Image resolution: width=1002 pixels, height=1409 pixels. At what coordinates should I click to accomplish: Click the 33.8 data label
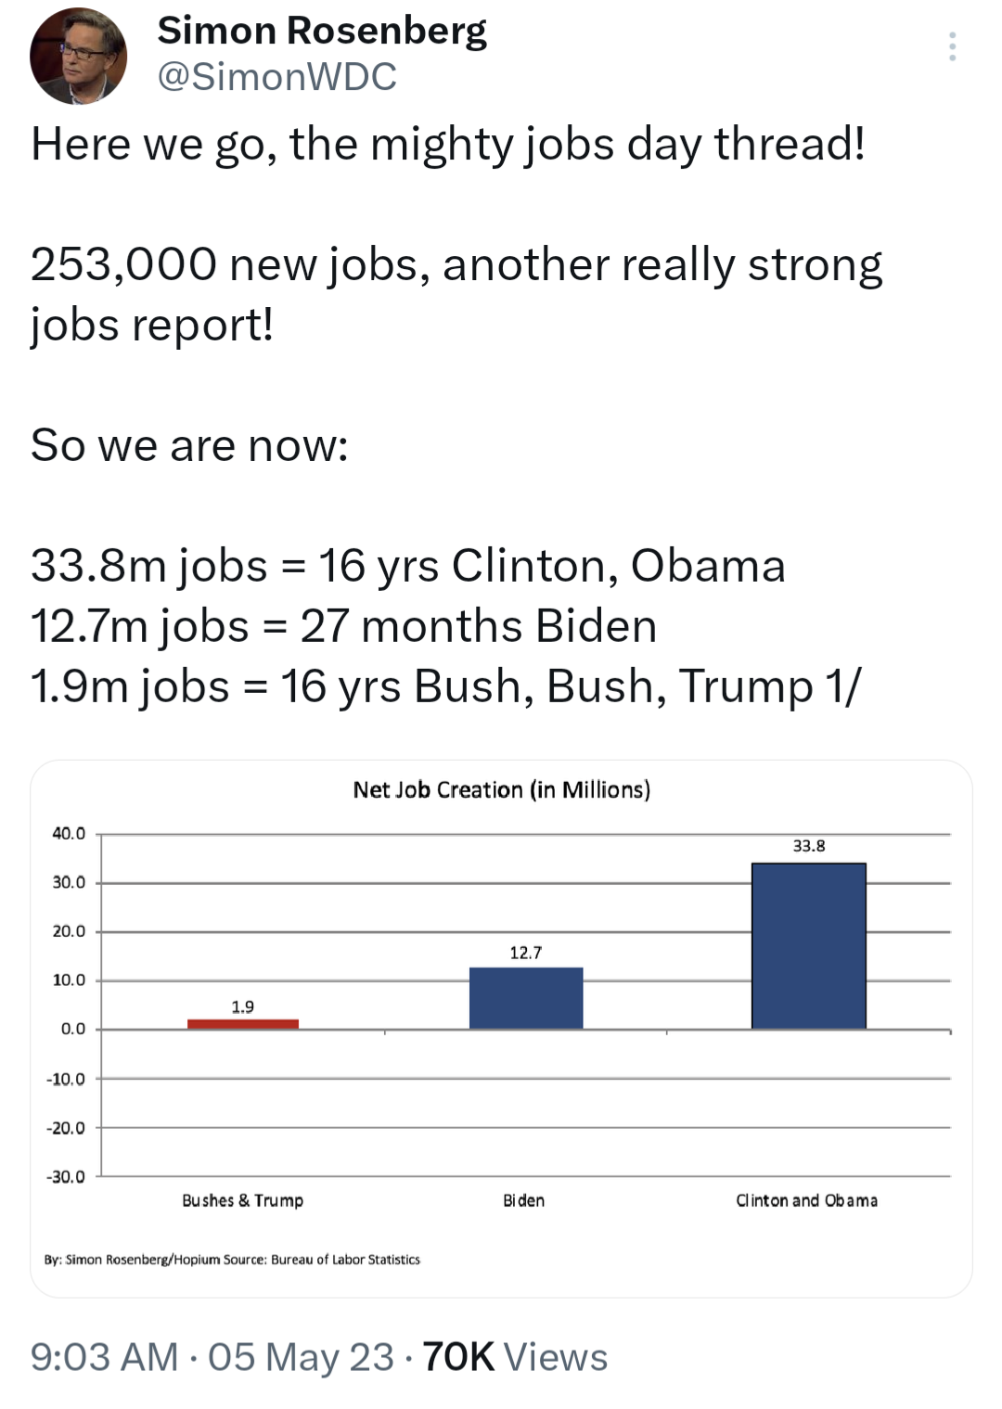[x=809, y=846]
